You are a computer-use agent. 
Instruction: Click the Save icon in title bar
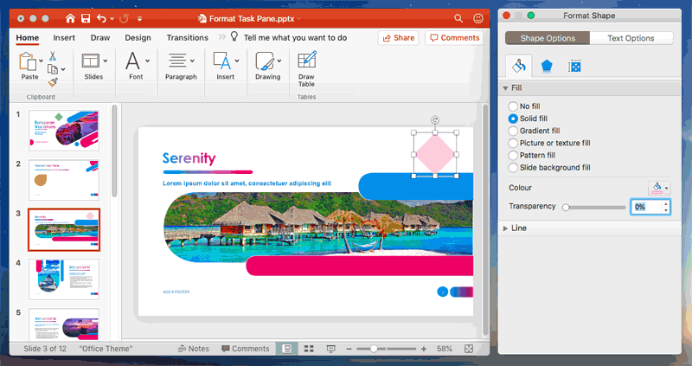click(x=85, y=17)
